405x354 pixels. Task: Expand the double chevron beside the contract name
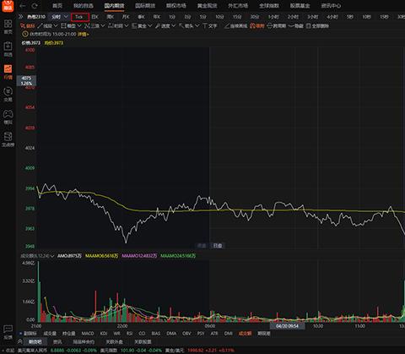click(21, 17)
